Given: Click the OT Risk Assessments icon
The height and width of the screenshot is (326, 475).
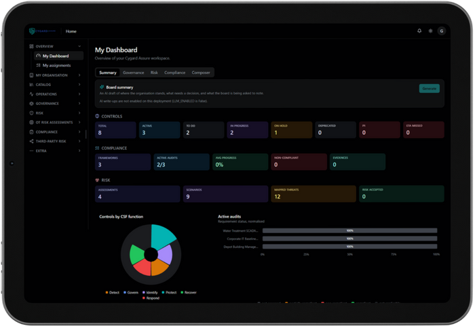Looking at the screenshot, I should (x=31, y=122).
